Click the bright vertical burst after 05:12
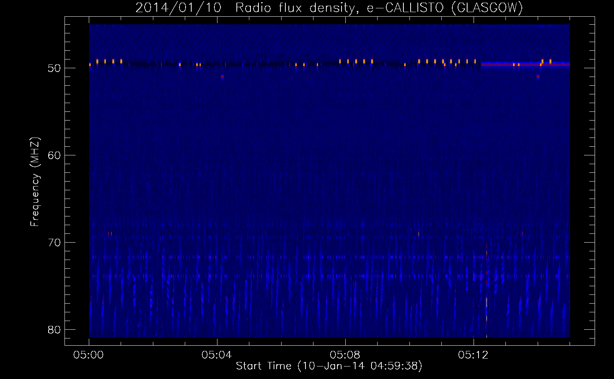The height and width of the screenshot is (379, 614). [486, 291]
